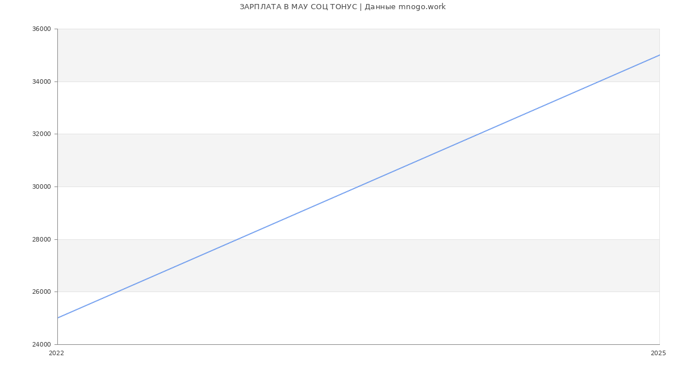688x373 pixels.
Task: Click the blue line's end point at 2025
Action: pyautogui.click(x=659, y=55)
